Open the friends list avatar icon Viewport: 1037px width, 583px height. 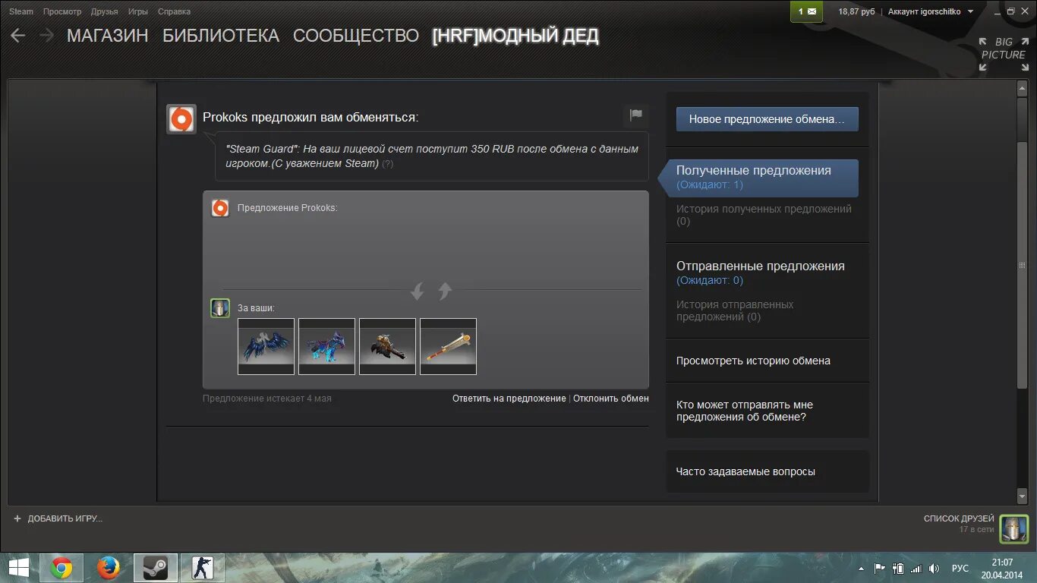(x=1013, y=529)
